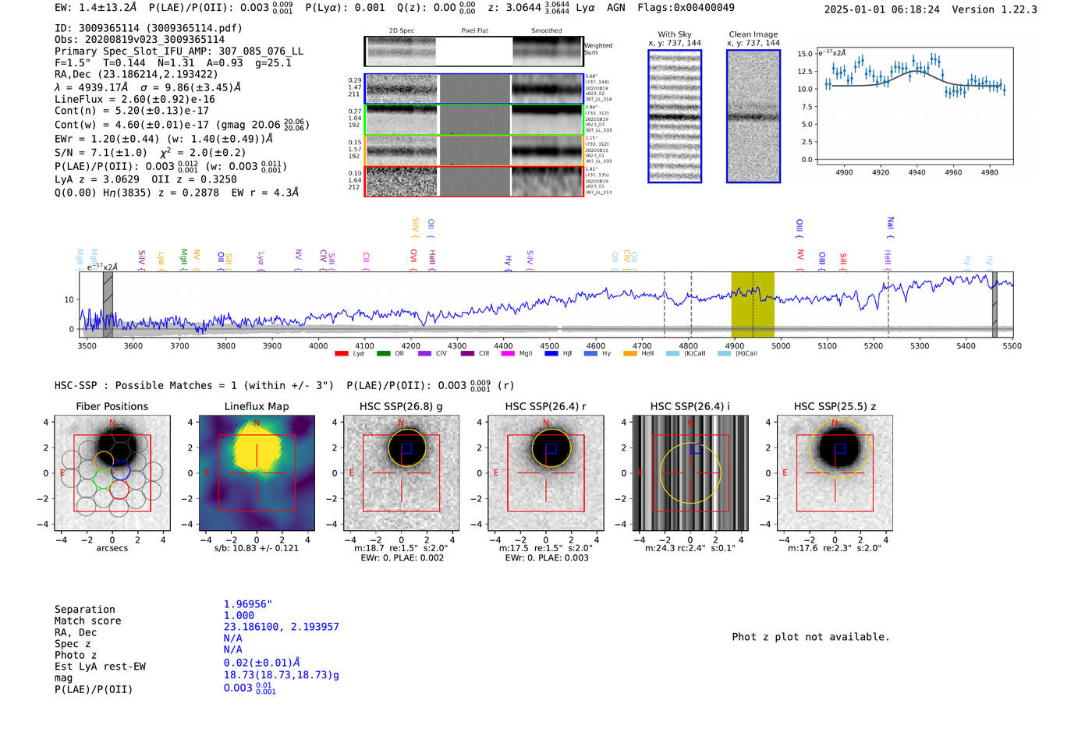
Task: Click the dashed vertical line near 5230 Å
Action: [x=888, y=305]
